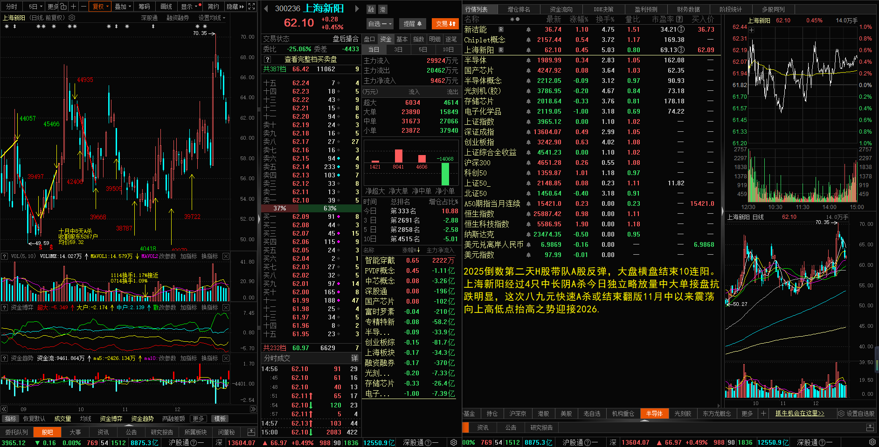This screenshot has height=447, width=879.
Task: Switch to the 盘口 tab
Action: click(x=369, y=39)
